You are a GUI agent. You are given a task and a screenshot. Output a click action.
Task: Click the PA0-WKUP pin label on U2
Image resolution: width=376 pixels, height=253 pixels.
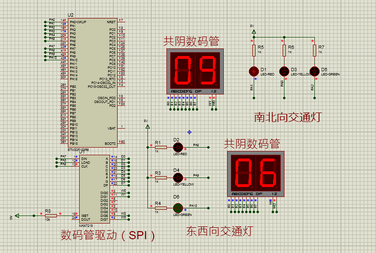[78, 22]
